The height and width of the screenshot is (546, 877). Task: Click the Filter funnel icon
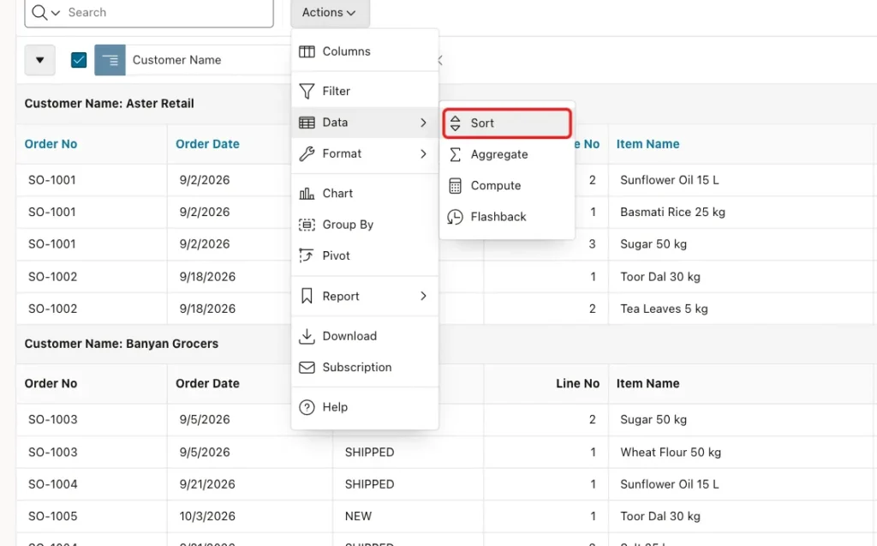click(307, 91)
